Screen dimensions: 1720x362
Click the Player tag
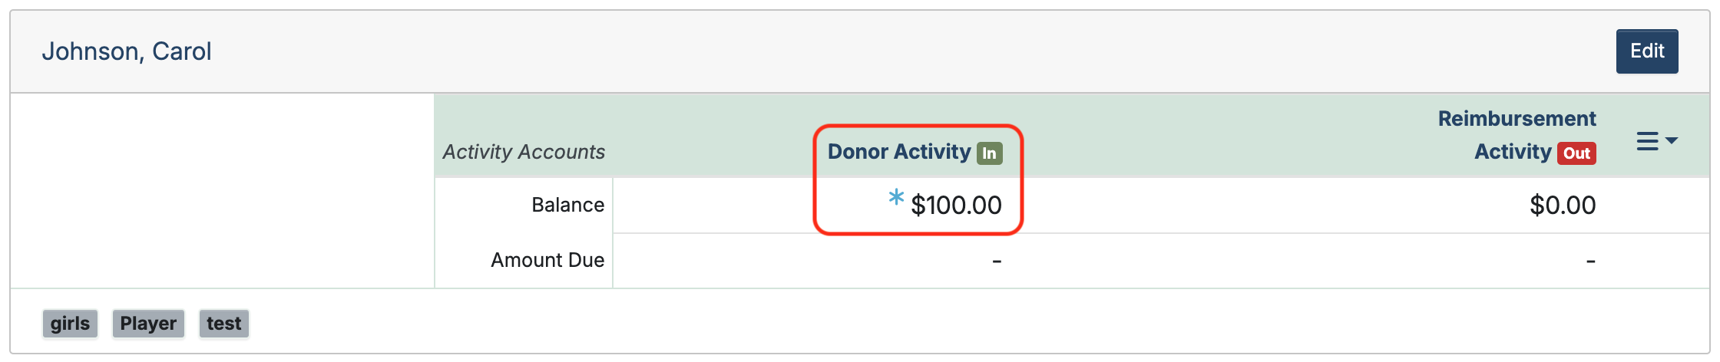pyautogui.click(x=148, y=324)
